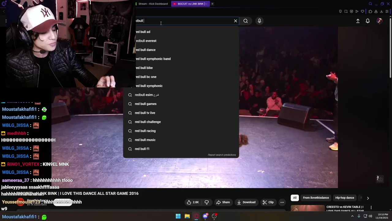
Task: Open Opera My Flow send icon
Action: point(357,11)
